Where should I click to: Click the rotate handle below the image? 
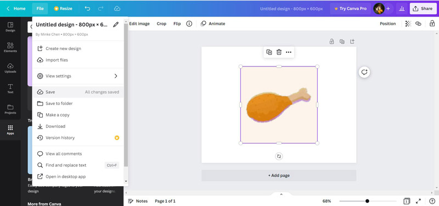pyautogui.click(x=279, y=157)
